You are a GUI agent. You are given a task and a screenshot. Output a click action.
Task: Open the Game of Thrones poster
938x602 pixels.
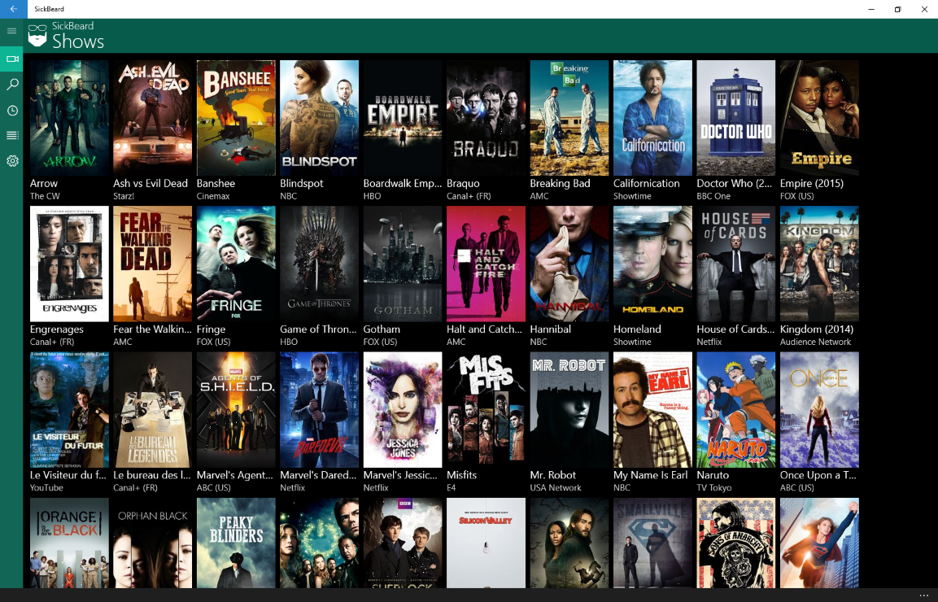[x=320, y=264]
